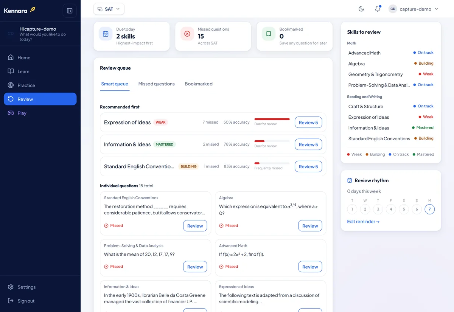Select day 4 Friday in Review rhythm
This screenshot has width=454, height=312.
(391, 209)
